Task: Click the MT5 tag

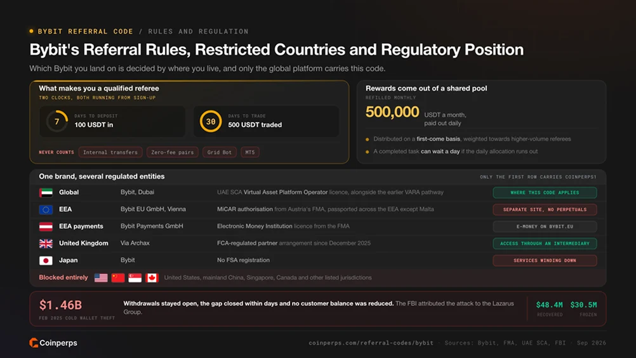Action: click(250, 152)
